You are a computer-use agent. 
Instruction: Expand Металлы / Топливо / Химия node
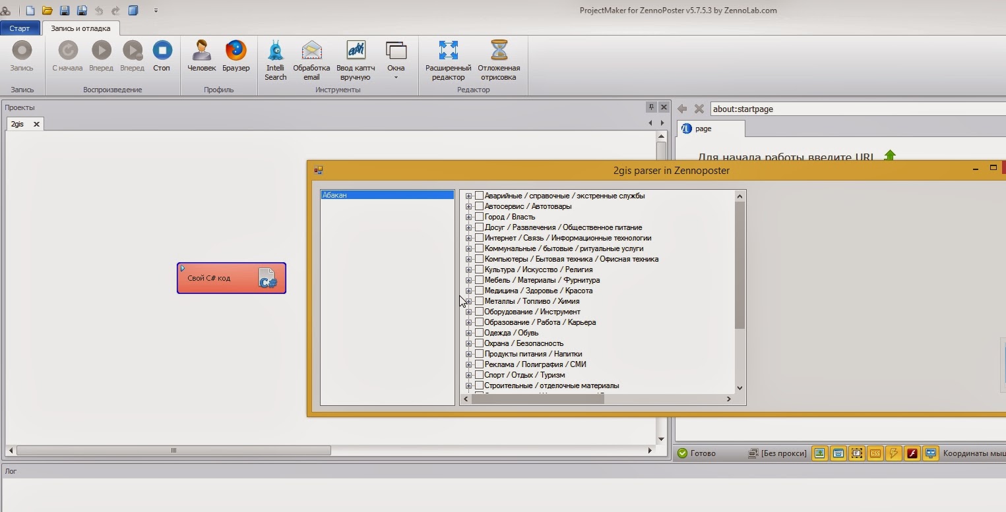coord(469,301)
